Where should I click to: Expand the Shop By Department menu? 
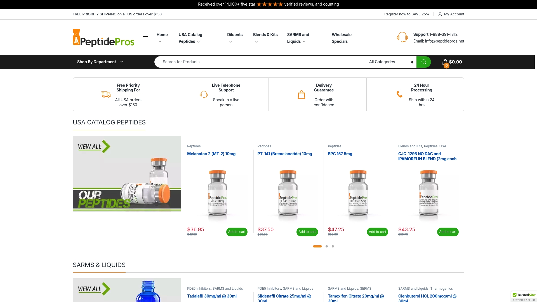pyautogui.click(x=100, y=62)
